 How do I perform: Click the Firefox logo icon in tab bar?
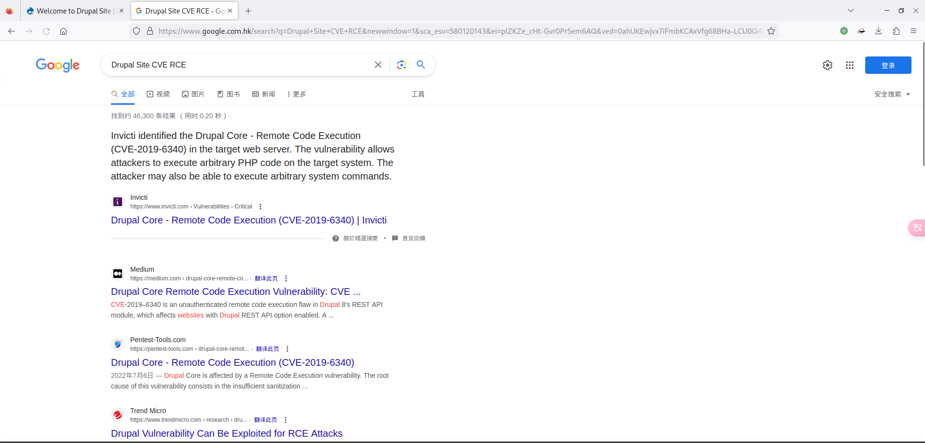(9, 11)
